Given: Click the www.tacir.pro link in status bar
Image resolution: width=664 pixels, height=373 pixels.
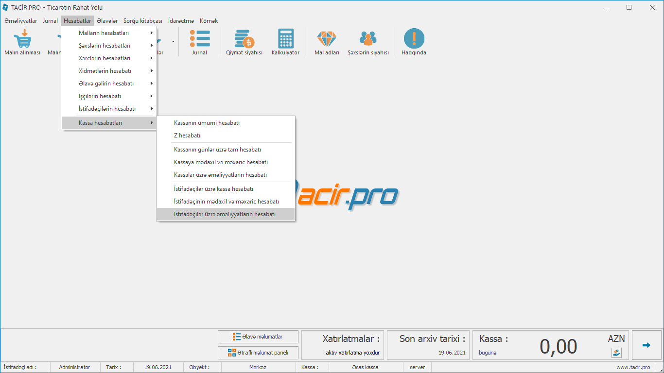Looking at the screenshot, I should tap(633, 367).
